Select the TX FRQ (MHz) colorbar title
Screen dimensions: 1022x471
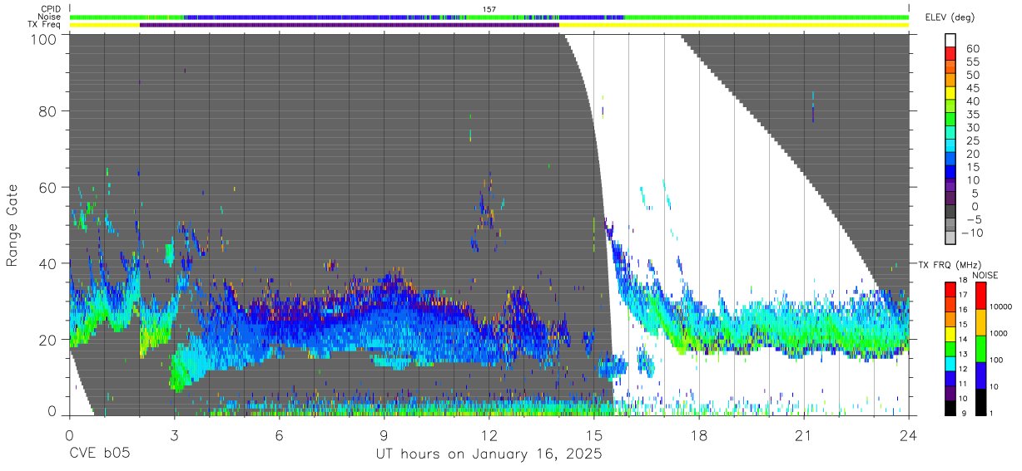[950, 264]
